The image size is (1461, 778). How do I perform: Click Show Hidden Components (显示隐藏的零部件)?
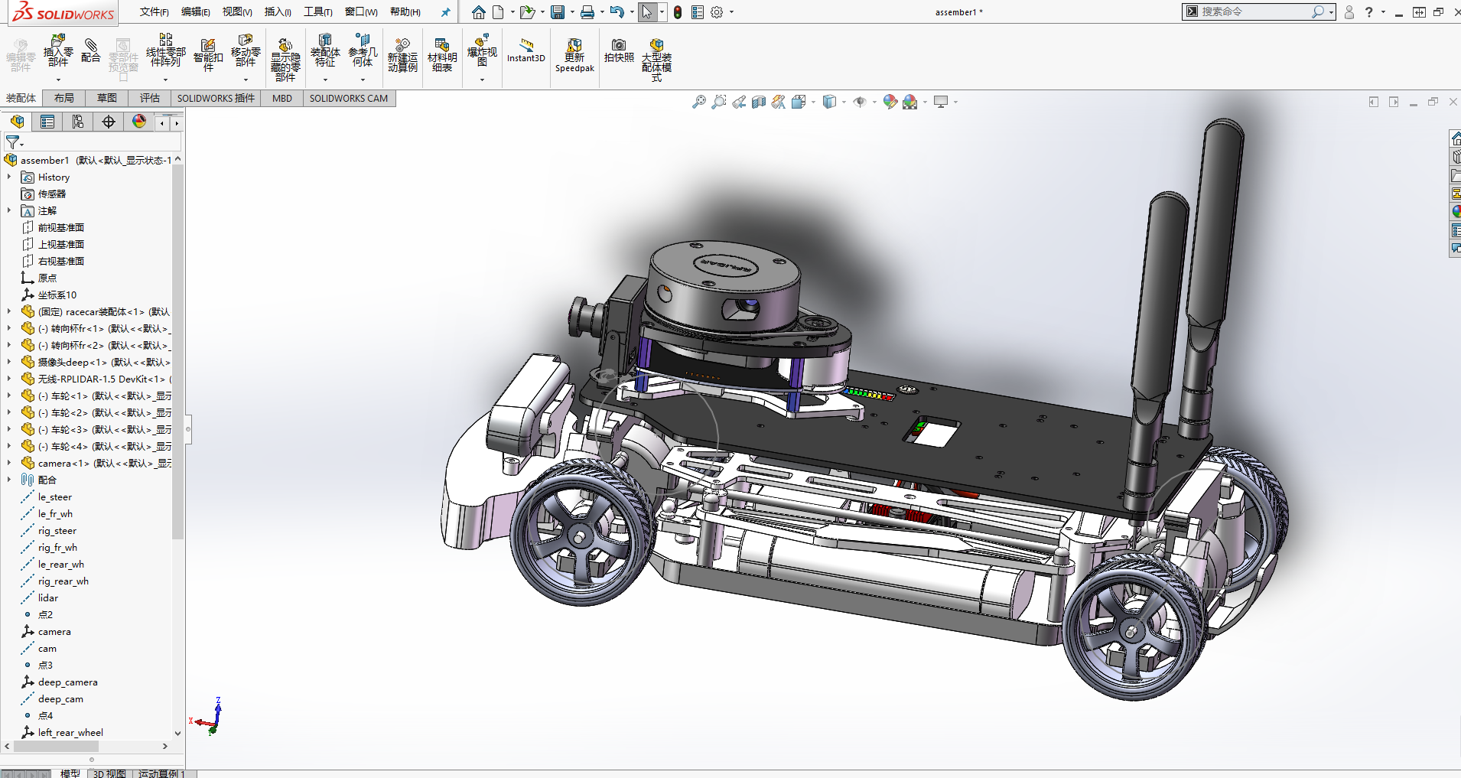(285, 58)
